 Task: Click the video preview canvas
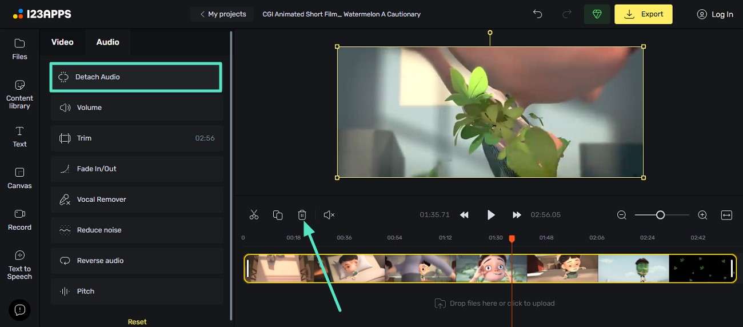(490, 112)
